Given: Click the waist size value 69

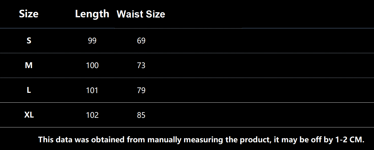Looking at the screenshot, I should pyautogui.click(x=141, y=41).
